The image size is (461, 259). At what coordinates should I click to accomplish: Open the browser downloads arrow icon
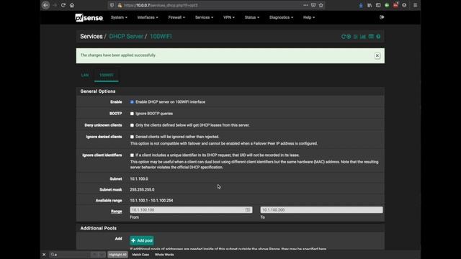pyautogui.click(x=361, y=5)
